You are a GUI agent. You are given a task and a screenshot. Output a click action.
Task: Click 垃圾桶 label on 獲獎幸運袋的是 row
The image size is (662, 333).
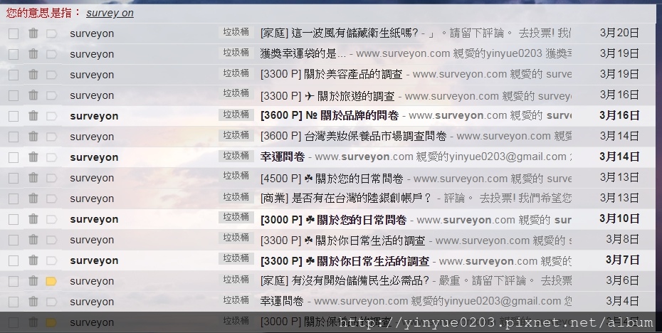[x=236, y=53]
